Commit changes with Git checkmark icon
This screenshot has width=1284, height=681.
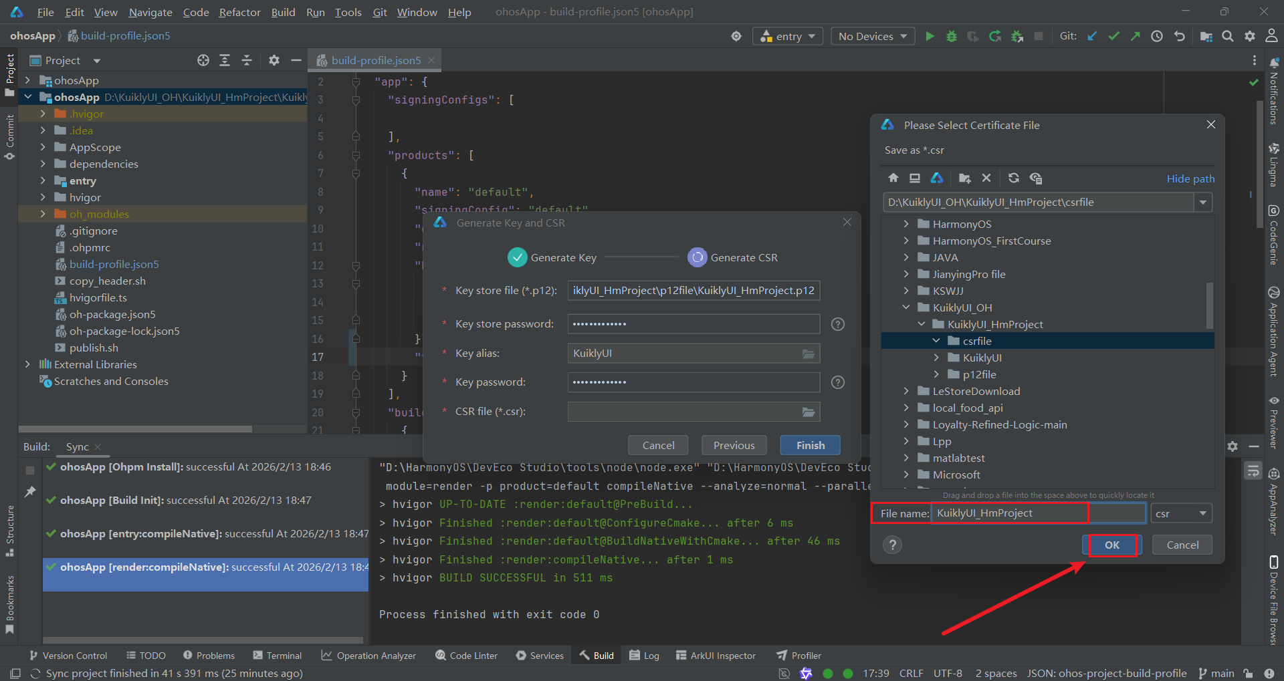1113,36
